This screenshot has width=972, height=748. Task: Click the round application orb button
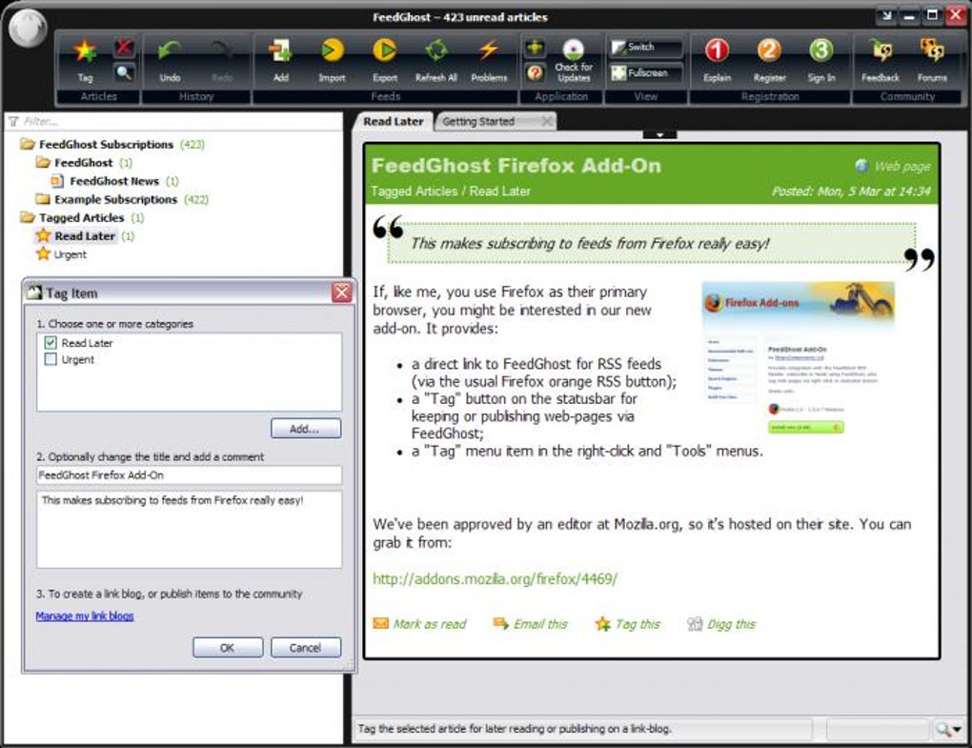click(30, 29)
